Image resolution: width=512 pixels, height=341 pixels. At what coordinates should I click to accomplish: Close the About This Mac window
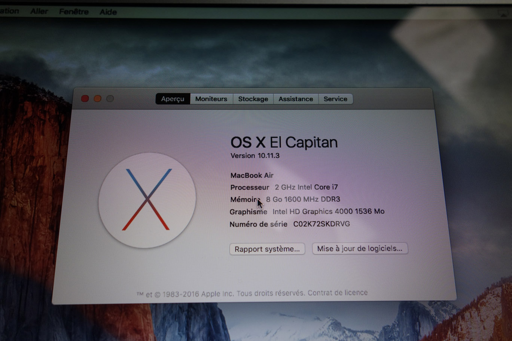(85, 98)
